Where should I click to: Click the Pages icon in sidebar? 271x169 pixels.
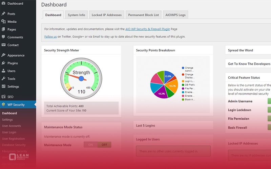3,29
